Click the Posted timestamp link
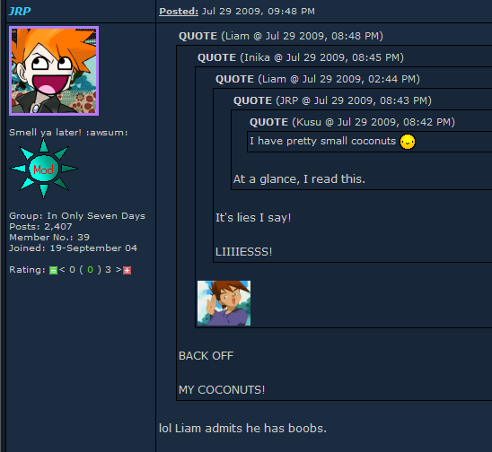Screen dimensions: 492x452 (179, 12)
